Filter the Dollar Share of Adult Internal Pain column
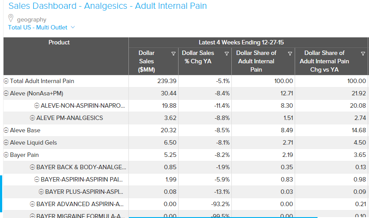Image resolution: width=369 pixels, height=218 pixels. tap(290, 54)
